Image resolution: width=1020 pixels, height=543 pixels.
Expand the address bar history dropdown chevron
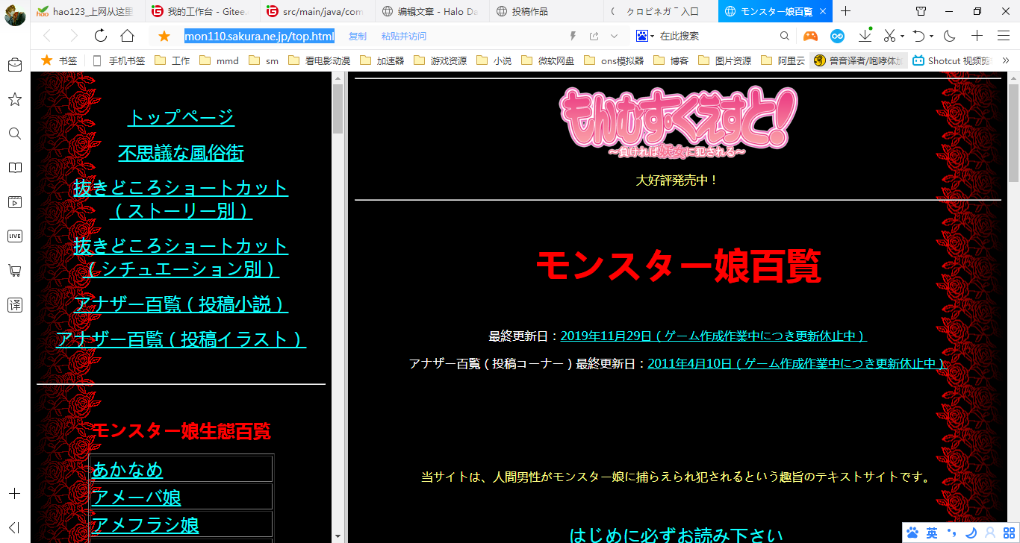coord(615,36)
